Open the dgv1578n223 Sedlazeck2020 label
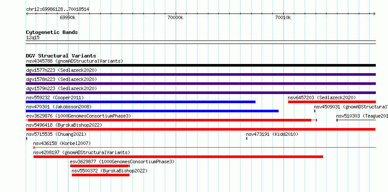Screen dimensions: 388x192 tap(61, 79)
